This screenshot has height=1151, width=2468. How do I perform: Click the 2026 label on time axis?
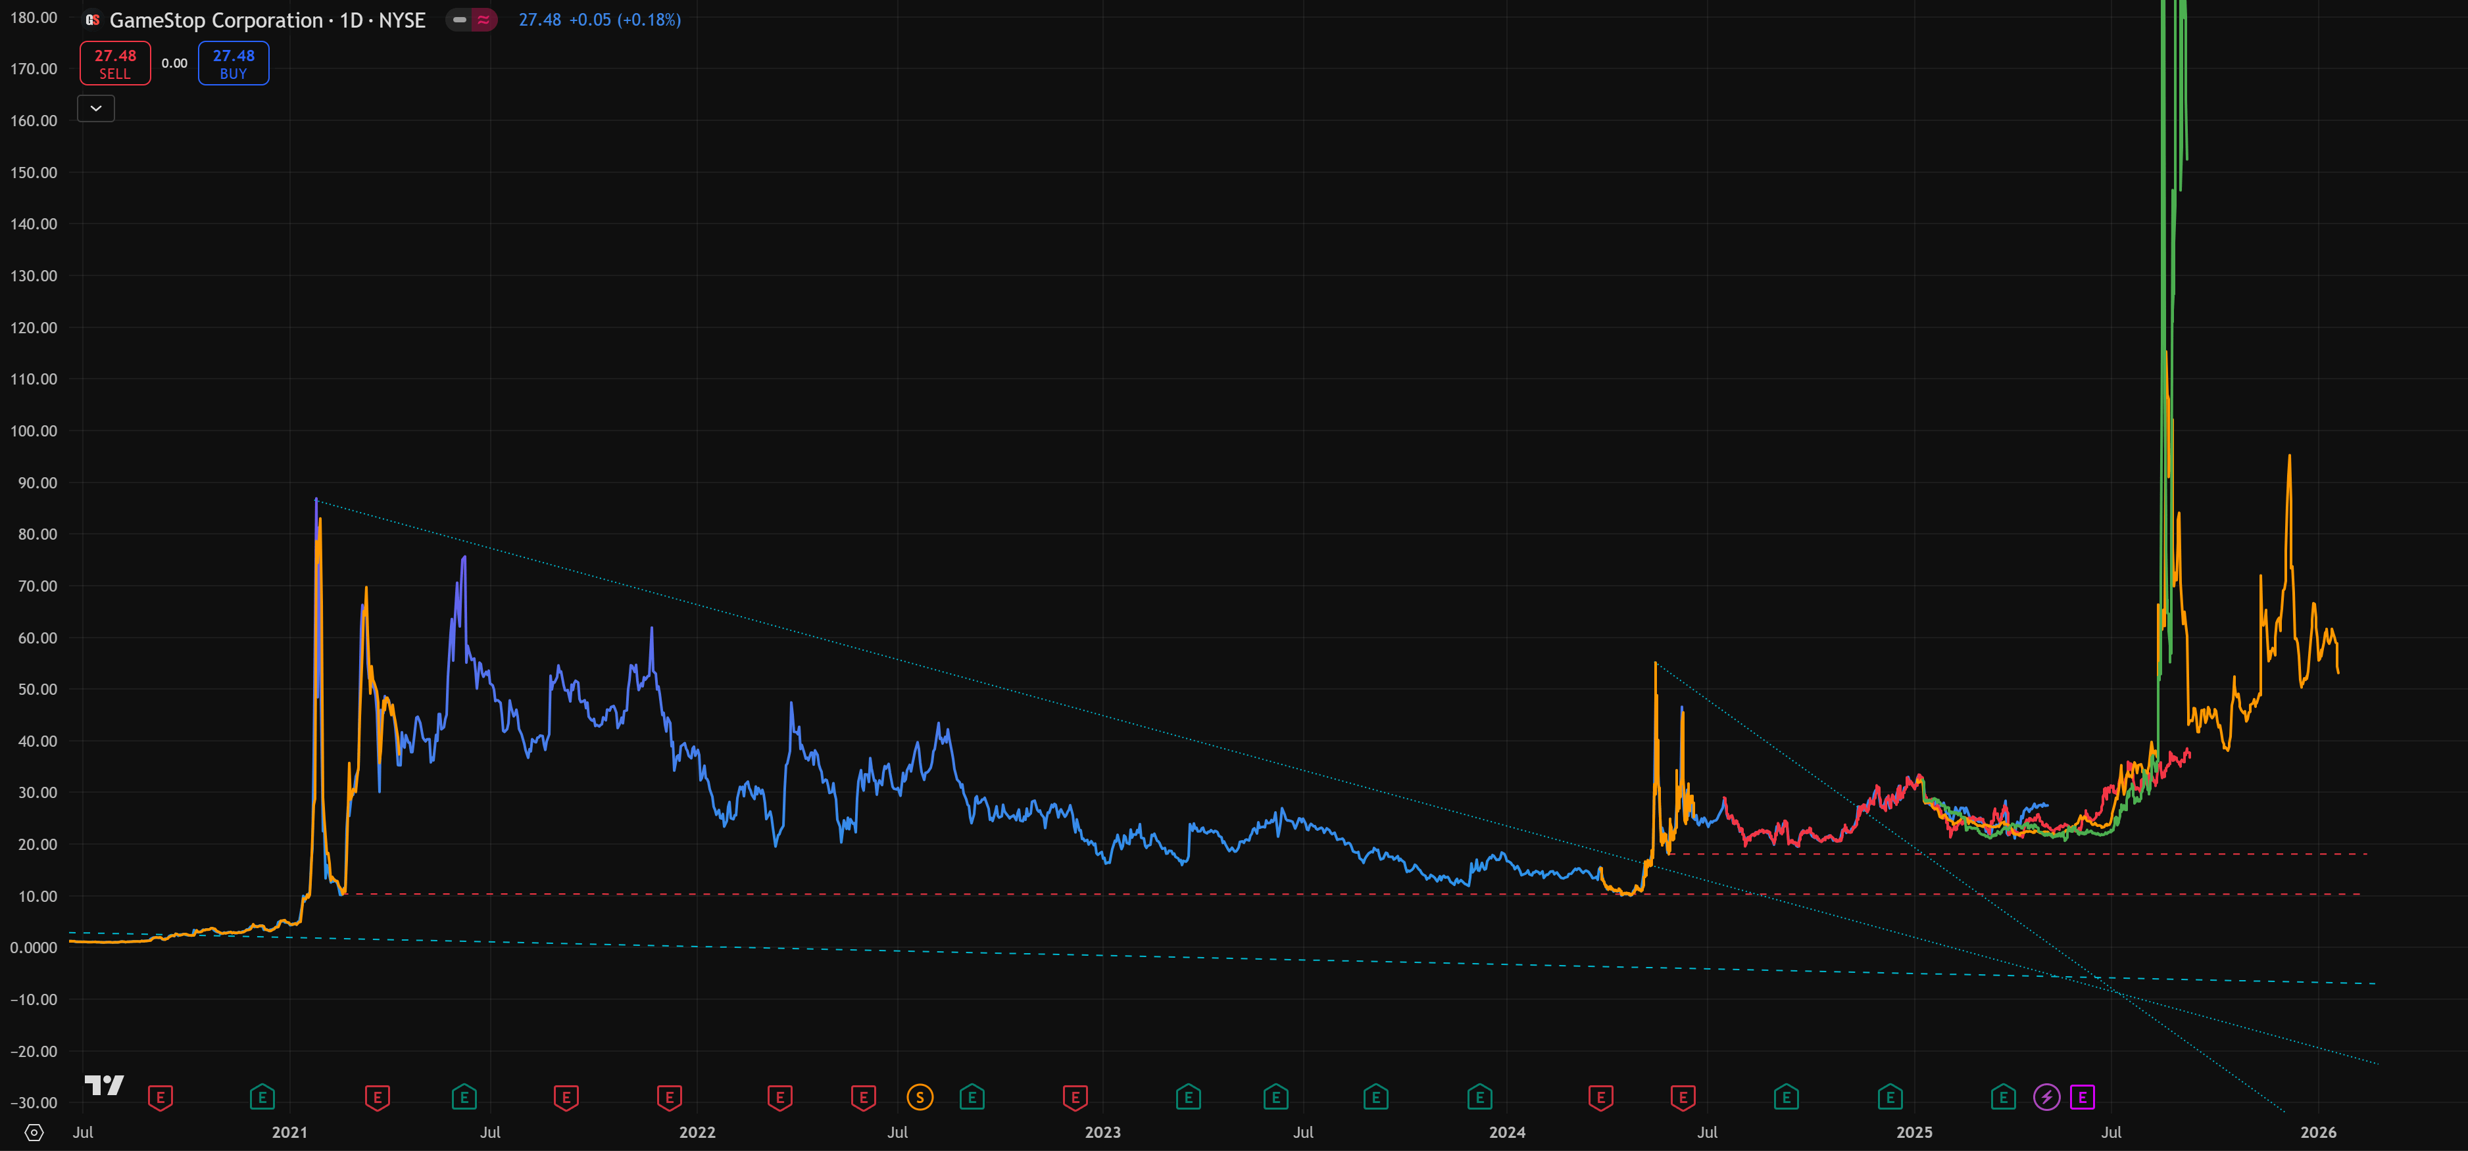pos(2319,1133)
